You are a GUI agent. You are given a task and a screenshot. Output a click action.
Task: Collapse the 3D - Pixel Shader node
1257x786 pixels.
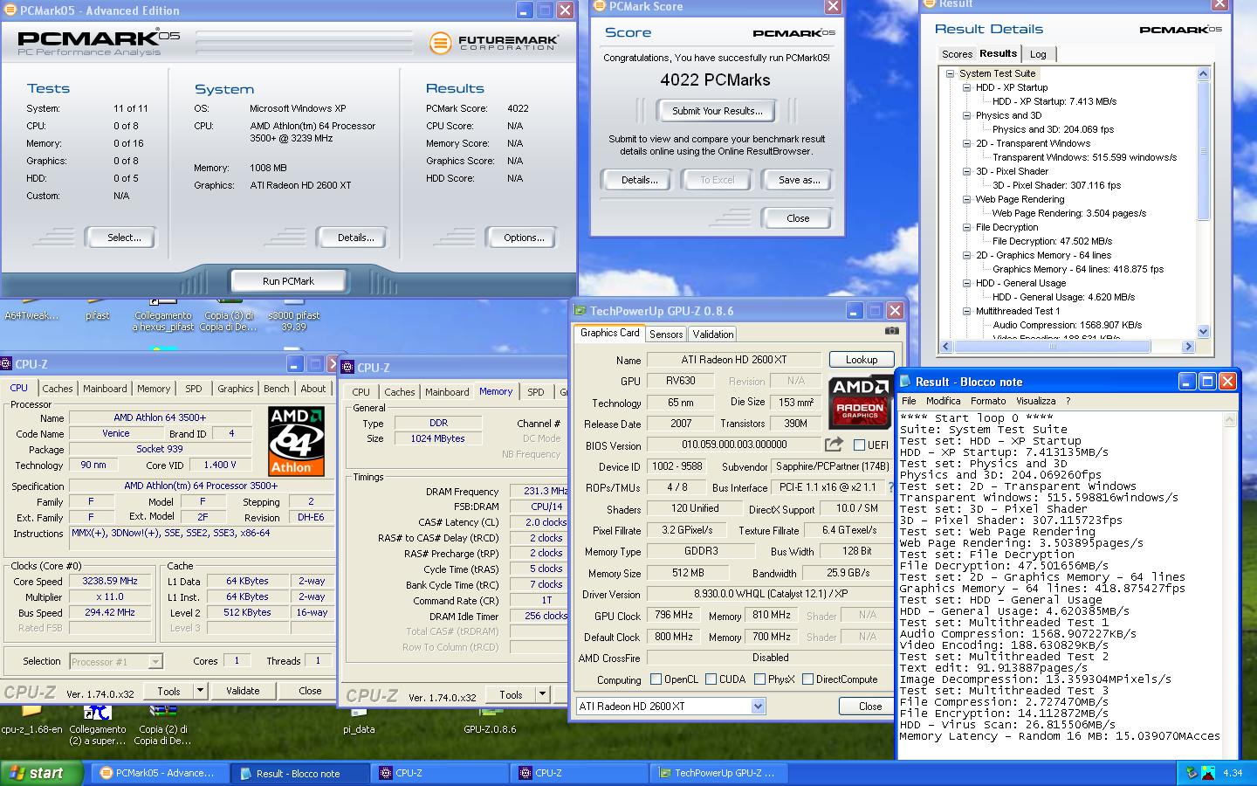[x=966, y=171]
